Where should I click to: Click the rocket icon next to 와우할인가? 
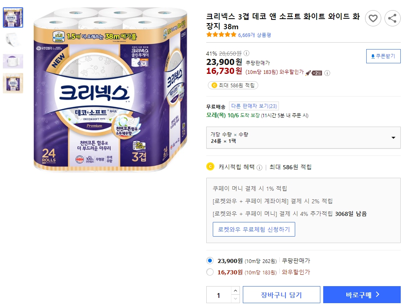coord(309,72)
